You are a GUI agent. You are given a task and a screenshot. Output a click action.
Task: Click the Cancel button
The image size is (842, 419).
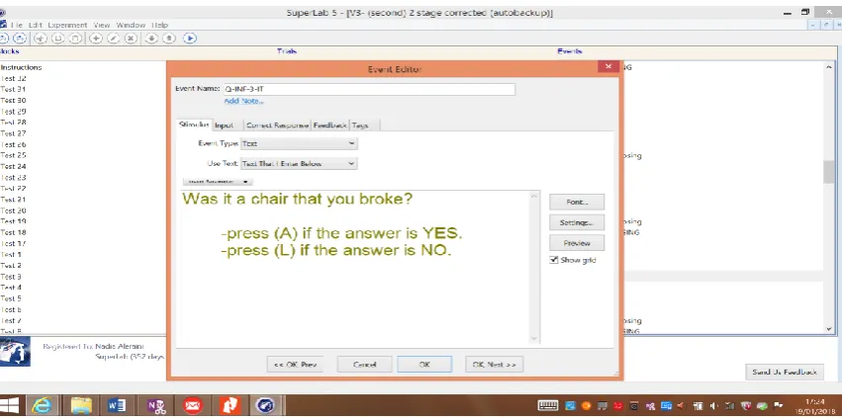click(365, 365)
